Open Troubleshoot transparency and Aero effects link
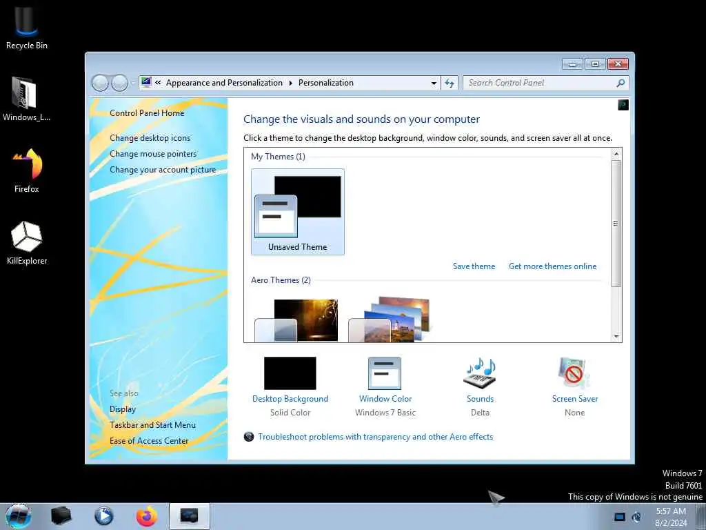706x530 pixels. (375, 437)
